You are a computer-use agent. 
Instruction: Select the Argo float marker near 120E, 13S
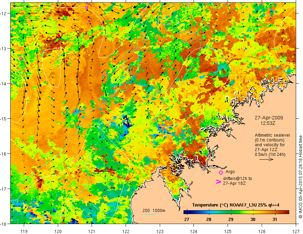[x=59, y=48]
